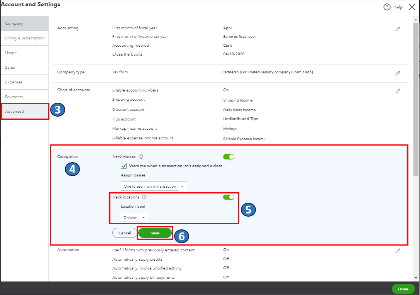Expand the Assign classes row option selector
Screen dimensions: 420x295
[182, 186]
